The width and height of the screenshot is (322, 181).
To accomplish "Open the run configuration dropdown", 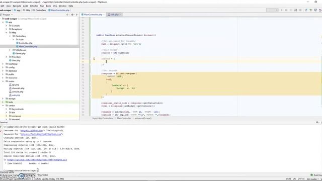I will pyautogui.click(x=272, y=10).
